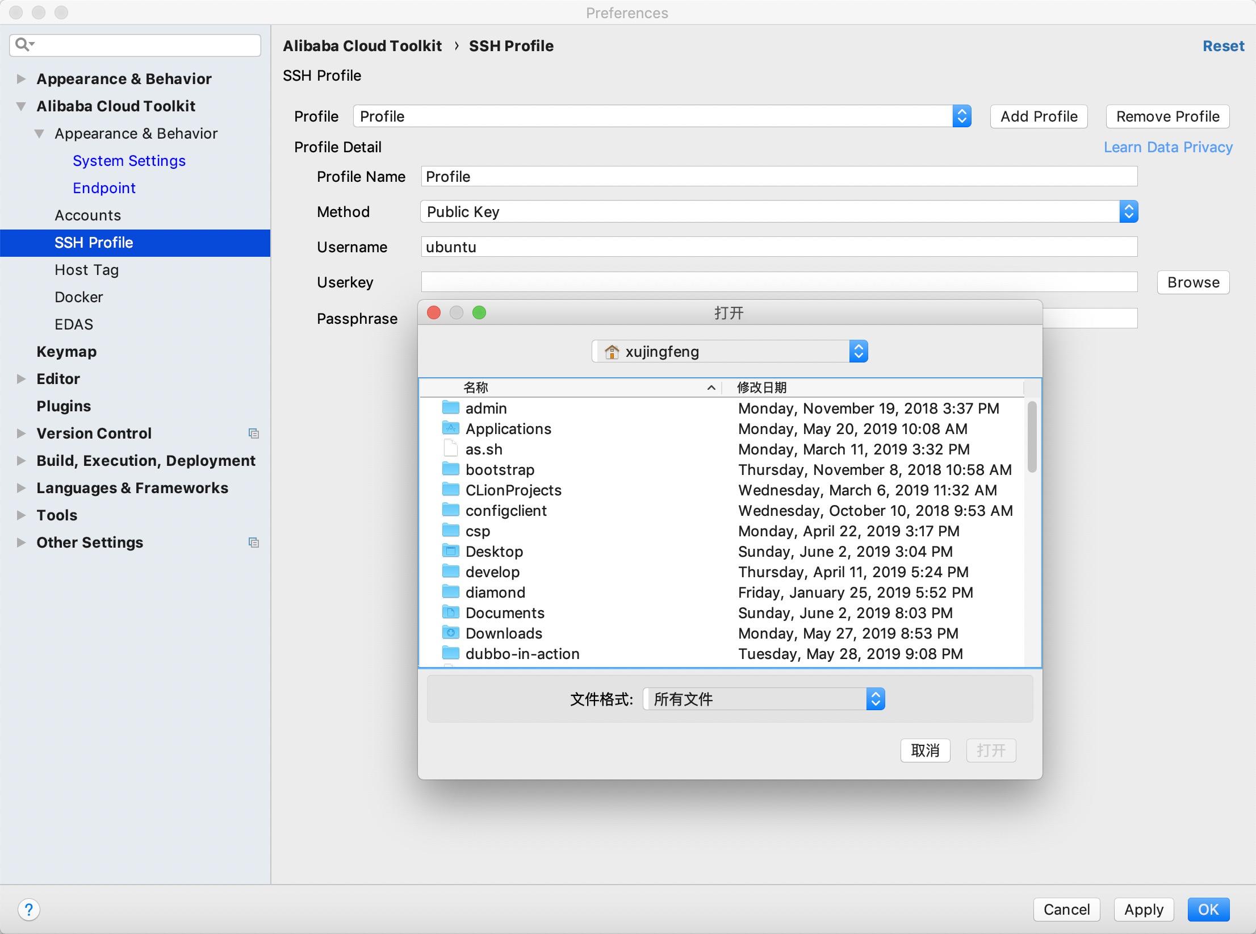Viewport: 1256px width, 934px height.
Task: Select Docker in the settings tree
Action: 79,297
